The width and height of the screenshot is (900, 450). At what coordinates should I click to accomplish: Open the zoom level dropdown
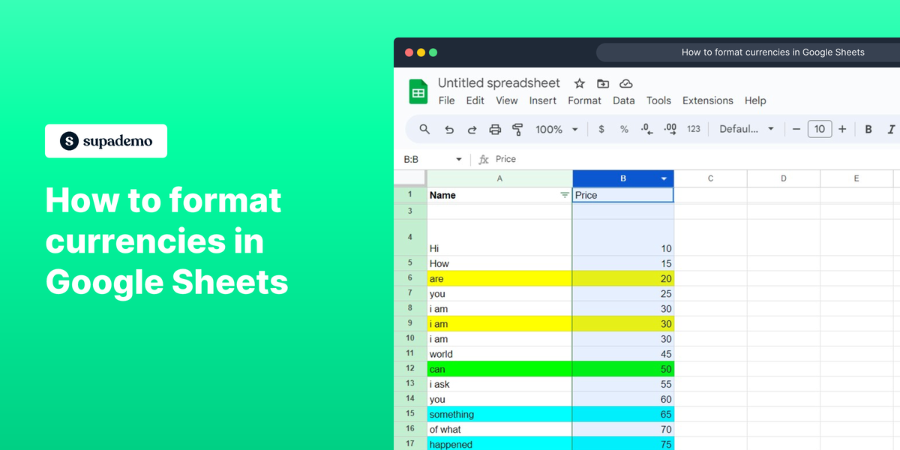(553, 129)
